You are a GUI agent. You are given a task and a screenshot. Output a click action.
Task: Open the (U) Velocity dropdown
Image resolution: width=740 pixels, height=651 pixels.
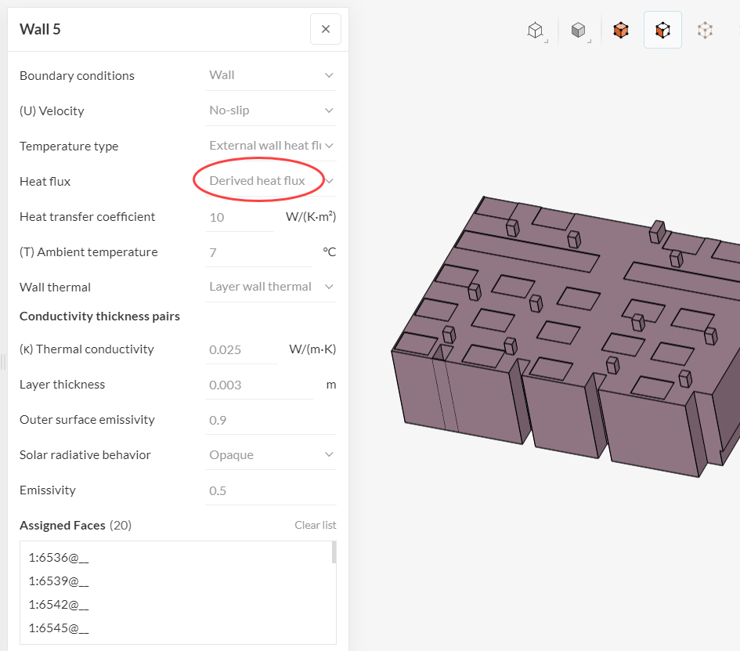pyautogui.click(x=271, y=110)
